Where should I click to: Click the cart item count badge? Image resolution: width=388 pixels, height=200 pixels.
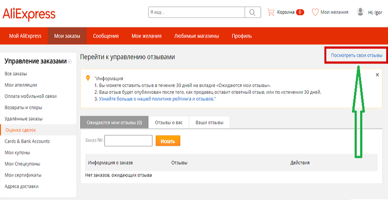click(x=300, y=12)
